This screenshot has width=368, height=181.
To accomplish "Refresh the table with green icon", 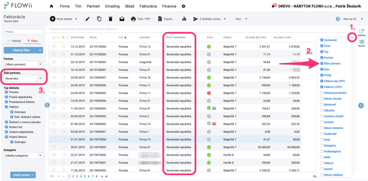I will tap(52, 176).
